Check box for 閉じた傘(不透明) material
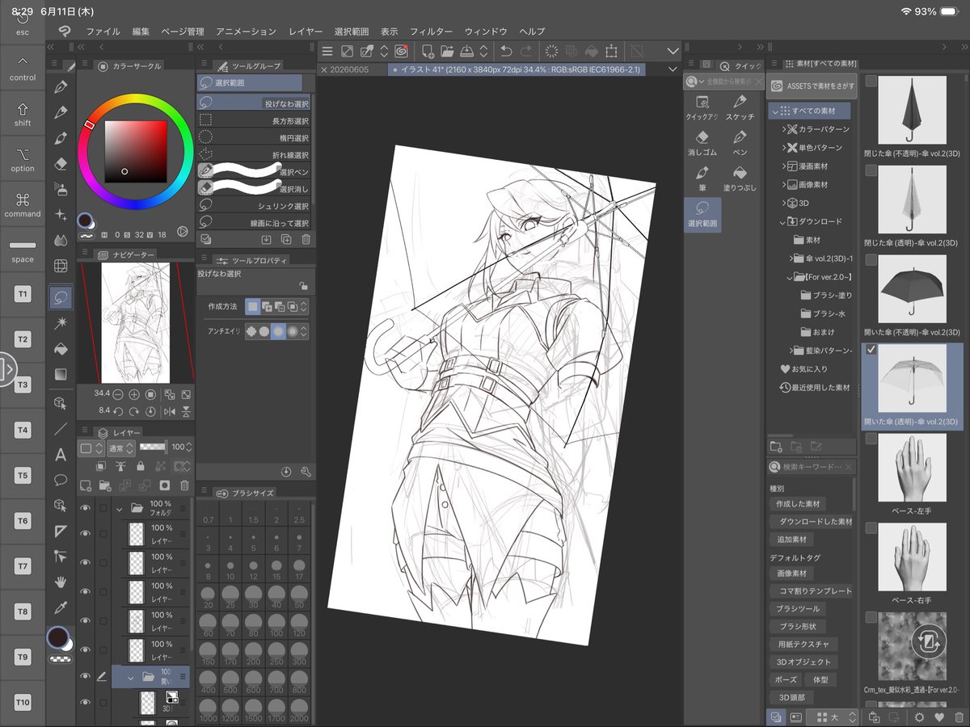The image size is (970, 727). tap(871, 81)
